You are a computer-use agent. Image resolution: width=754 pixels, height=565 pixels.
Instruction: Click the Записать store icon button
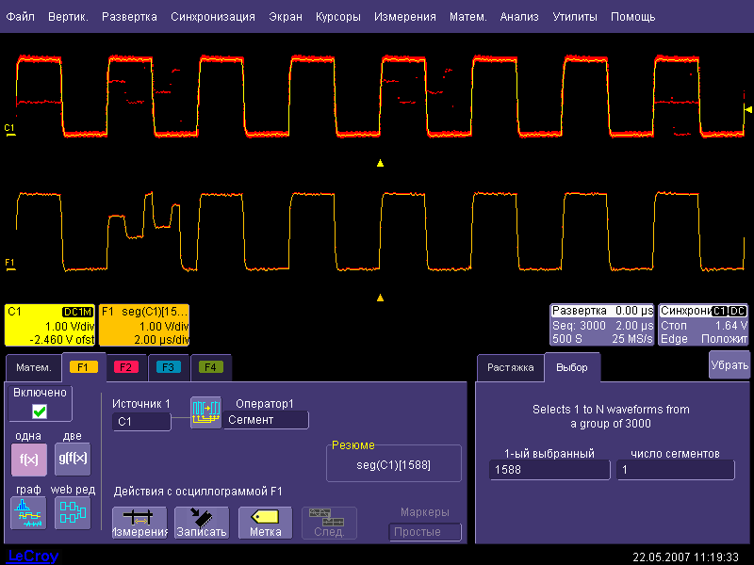click(202, 523)
